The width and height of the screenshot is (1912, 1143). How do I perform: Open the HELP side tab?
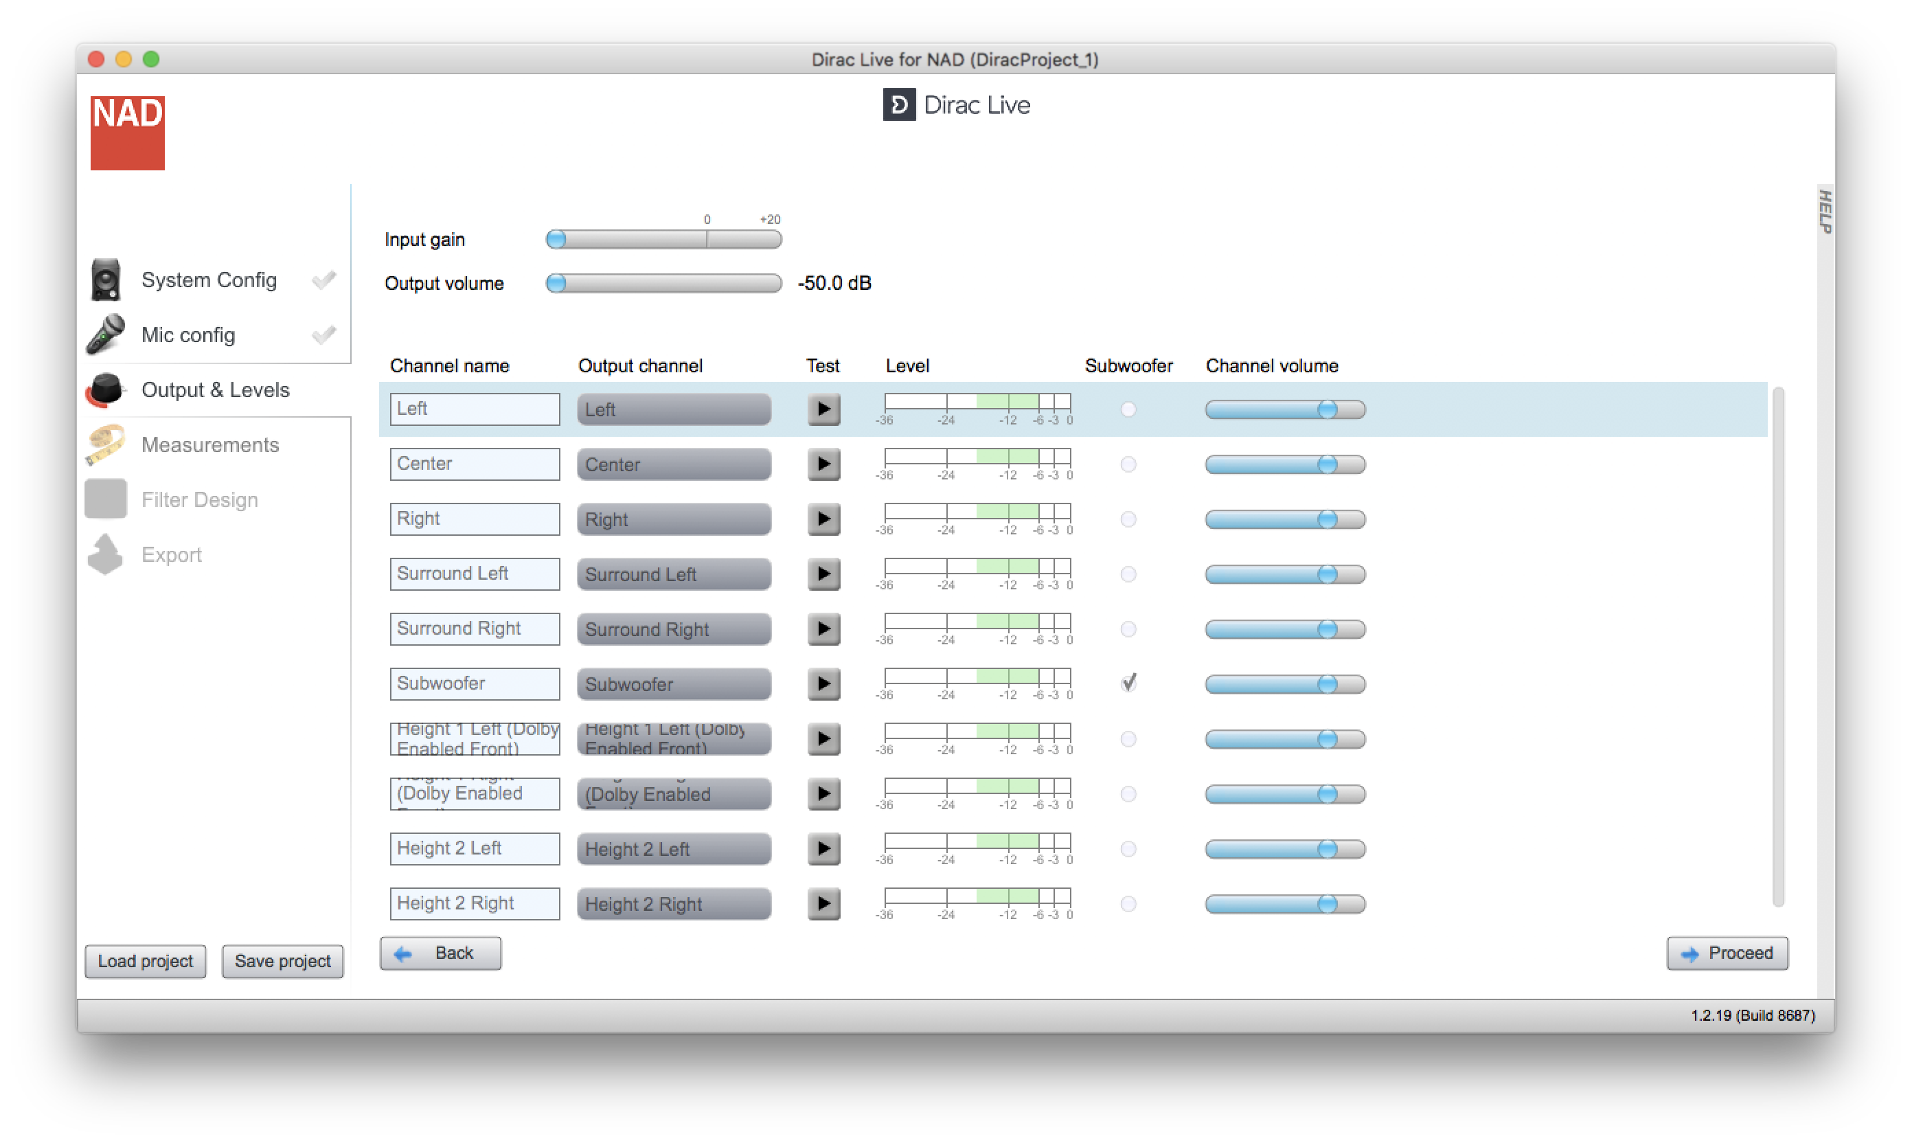(1824, 211)
